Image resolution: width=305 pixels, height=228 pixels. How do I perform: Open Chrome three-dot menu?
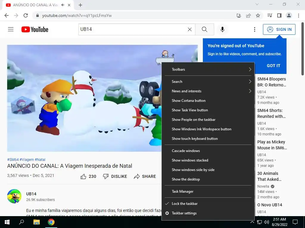click(298, 15)
